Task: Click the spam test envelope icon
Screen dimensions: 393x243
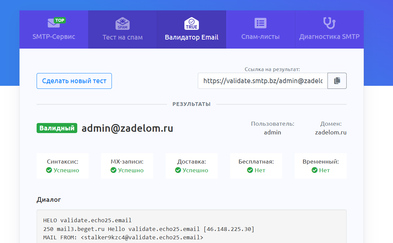Action: [123, 23]
